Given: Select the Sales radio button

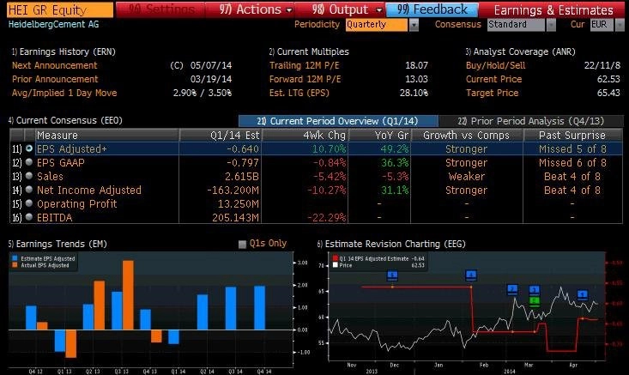Looking at the screenshot, I should click(29, 176).
